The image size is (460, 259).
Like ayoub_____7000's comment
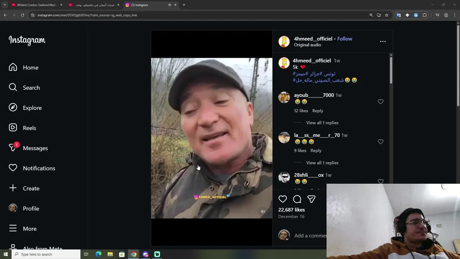pyautogui.click(x=381, y=102)
